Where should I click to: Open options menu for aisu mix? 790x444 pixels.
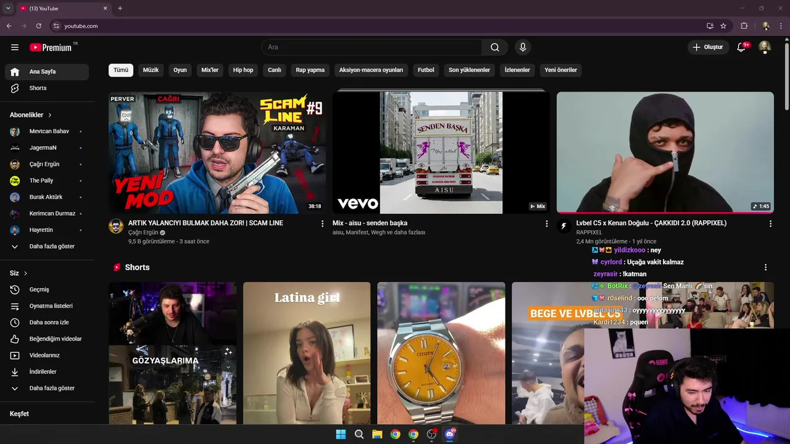[x=546, y=224]
